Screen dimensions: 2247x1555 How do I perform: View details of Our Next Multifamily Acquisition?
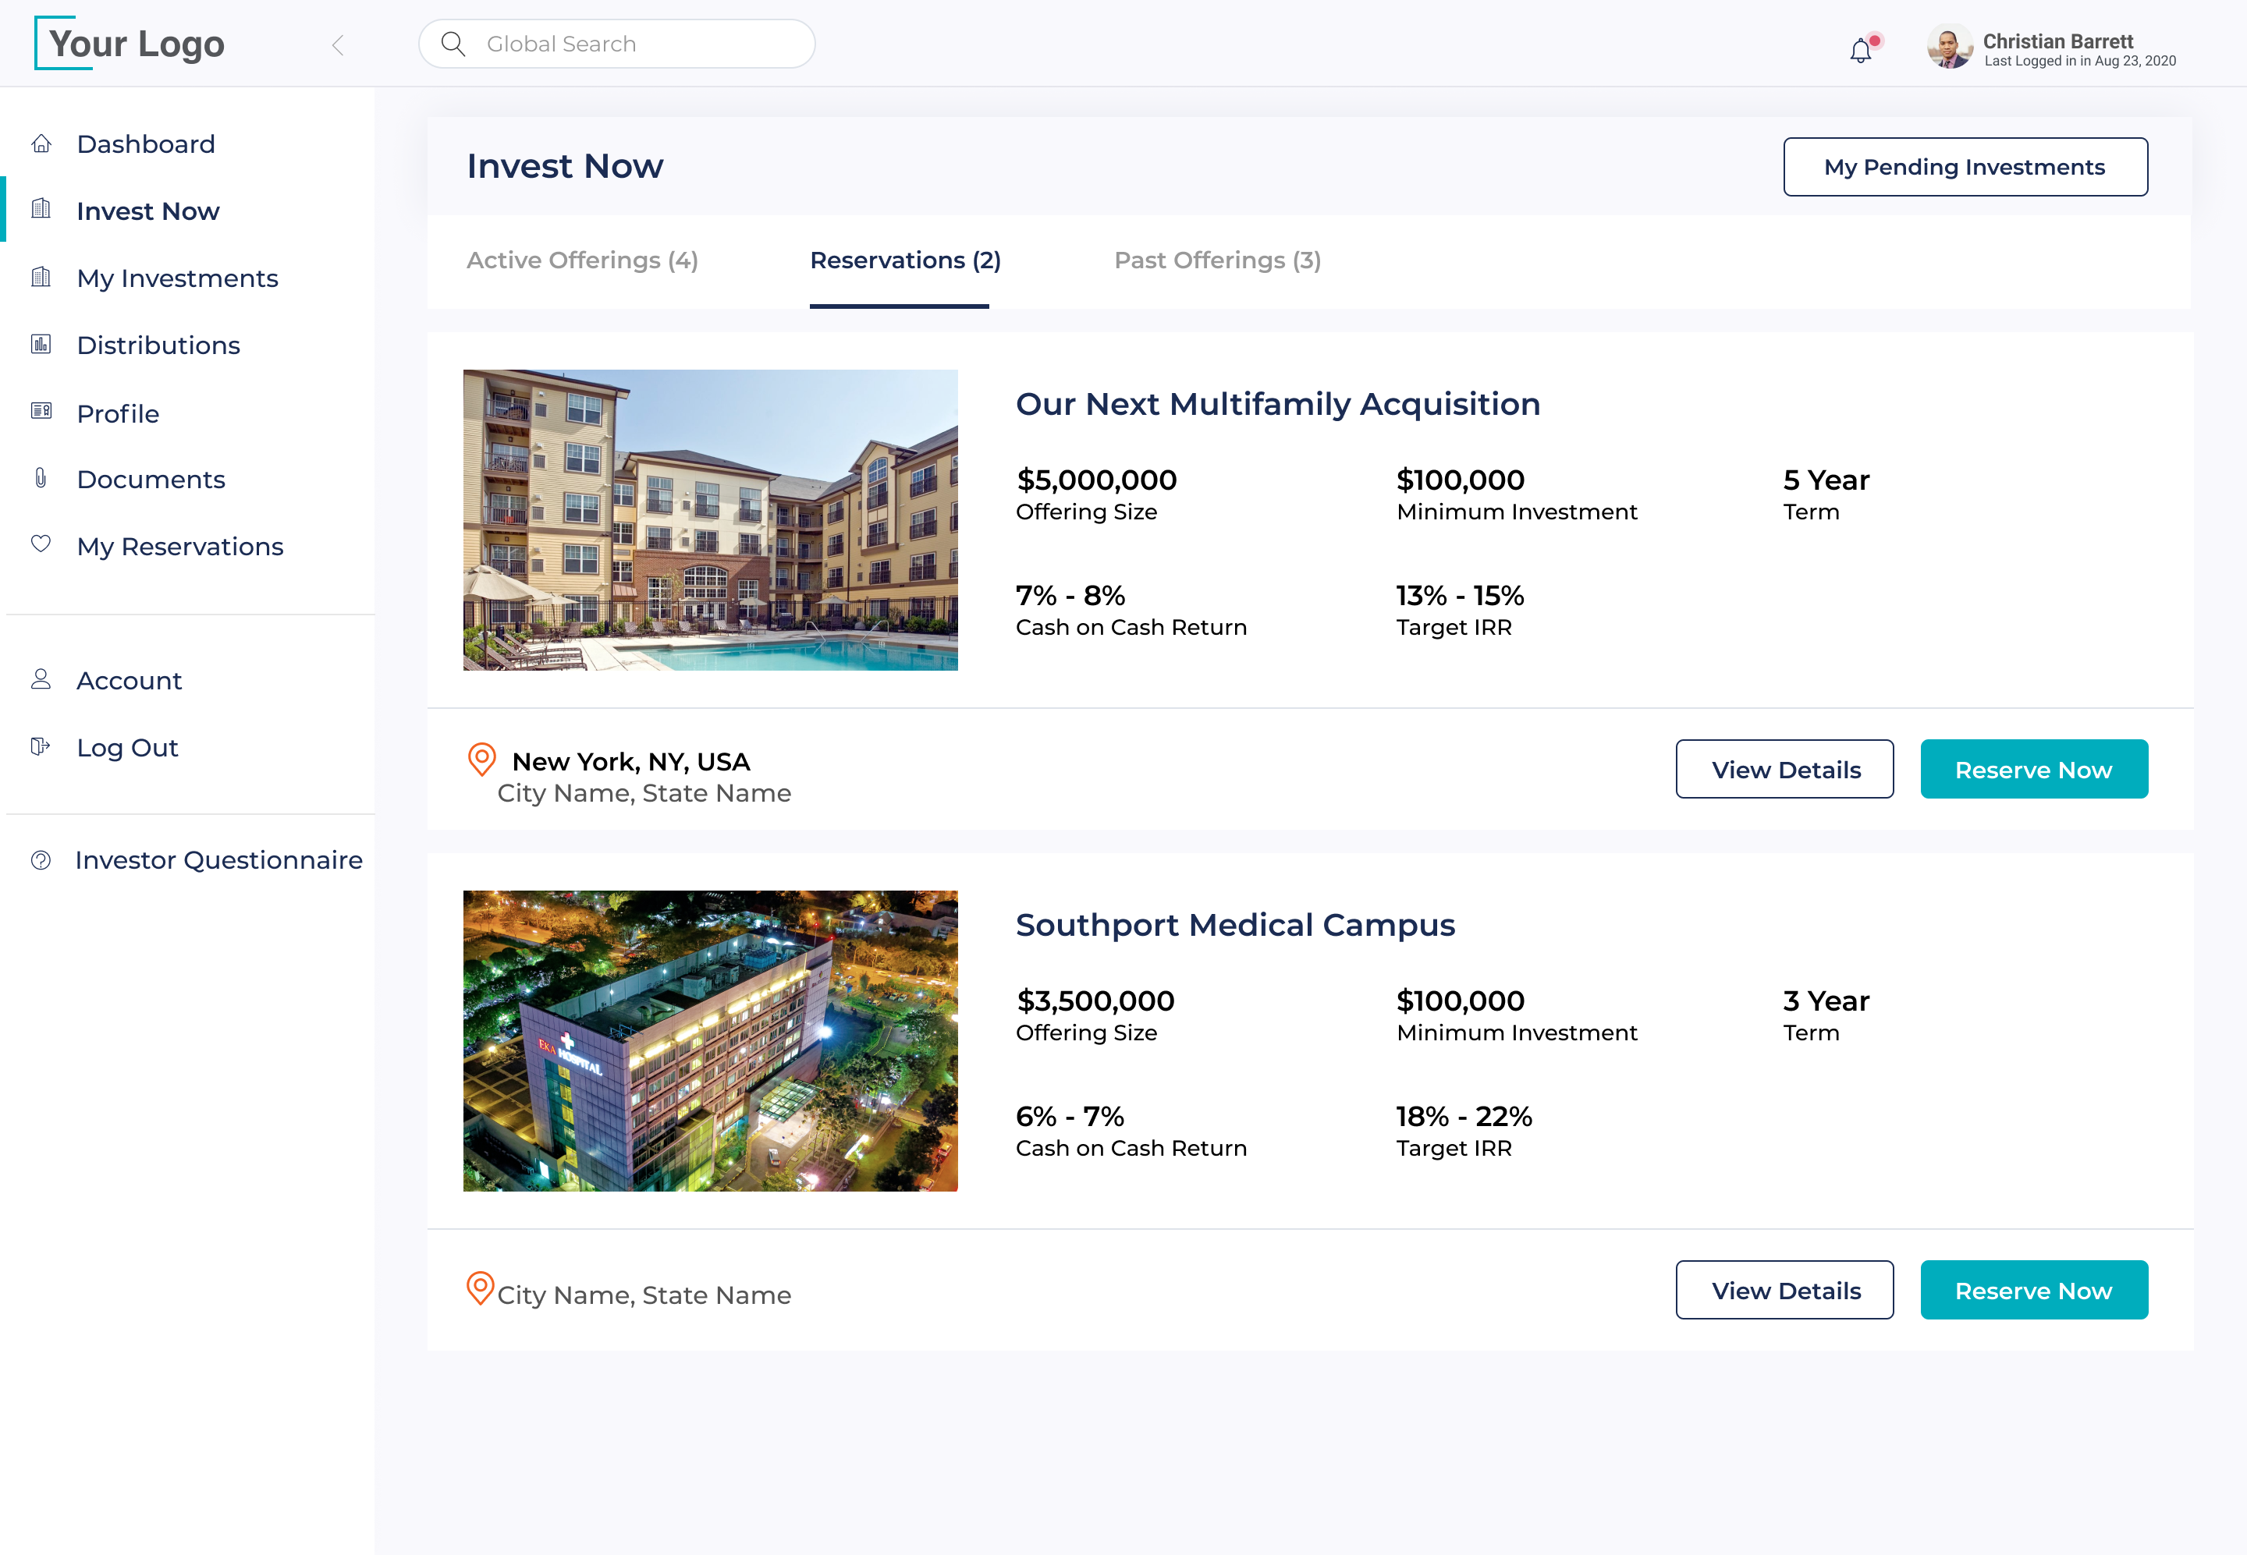[x=1784, y=770]
